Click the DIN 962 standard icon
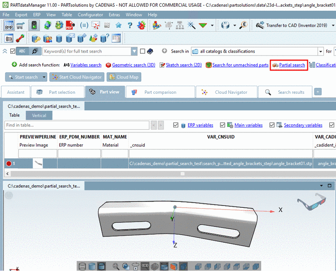Screen dimensions: 336x271 click(107, 25)
